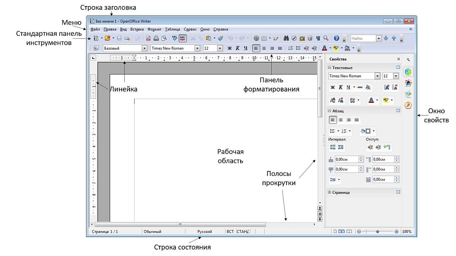
Task: Open the Правка menu
Action: click(x=110, y=29)
